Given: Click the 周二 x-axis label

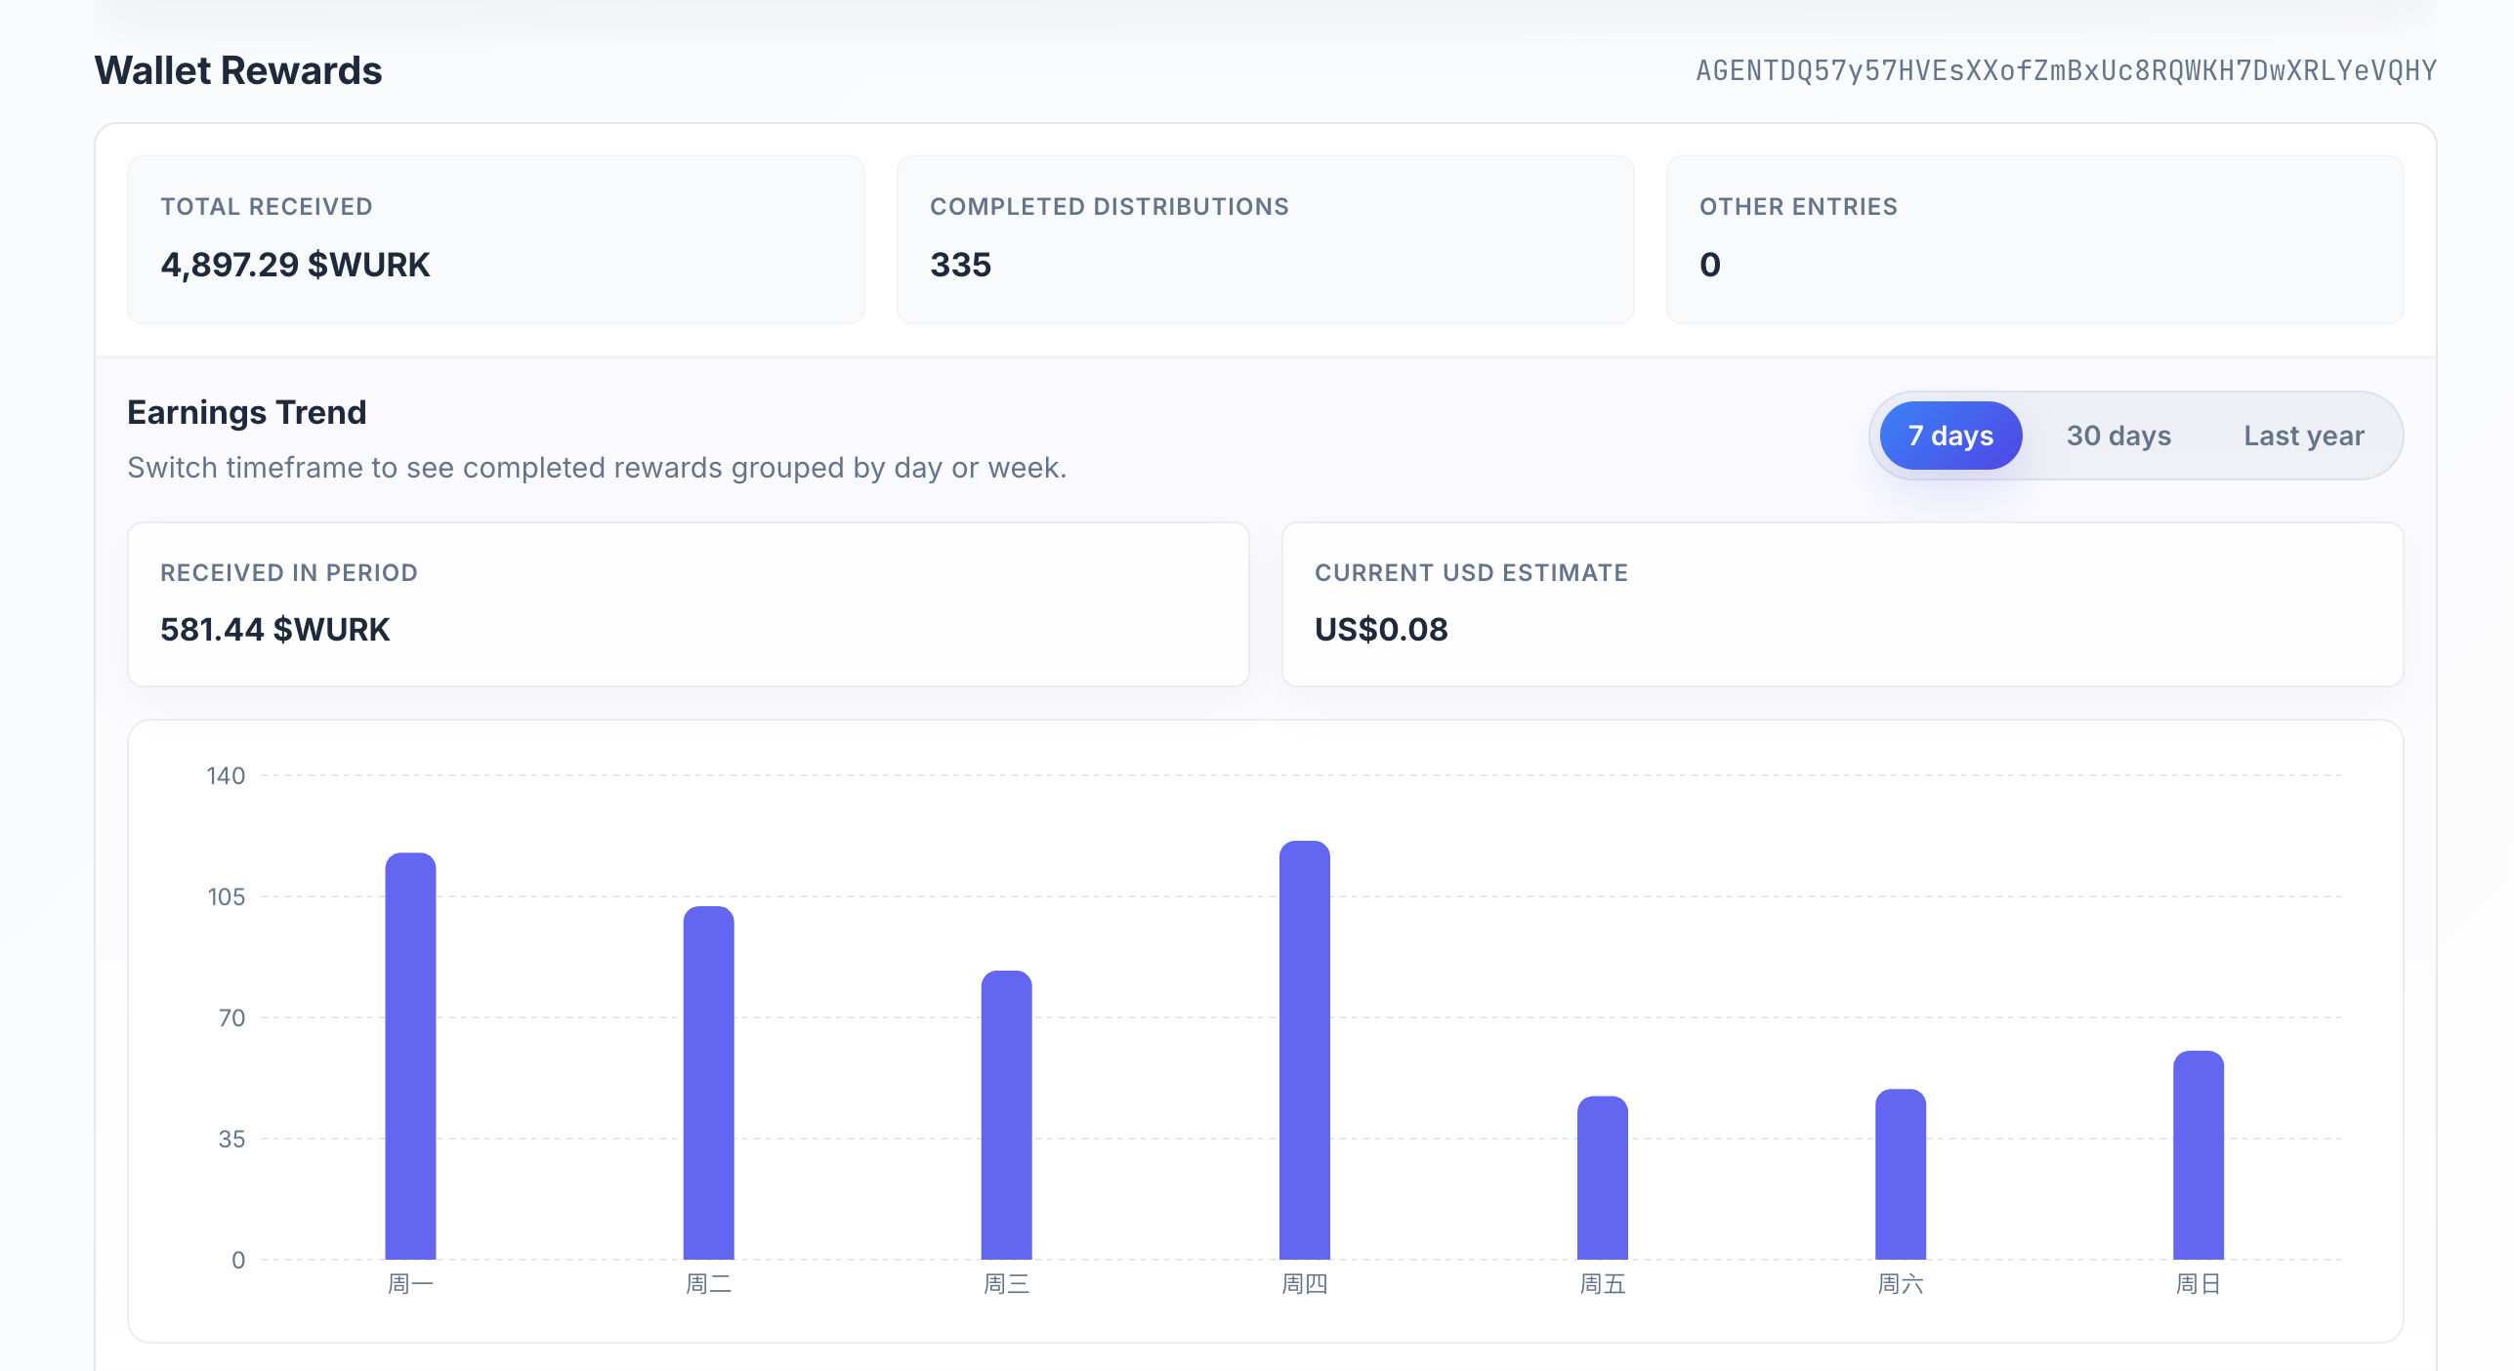Looking at the screenshot, I should pyautogui.click(x=708, y=1284).
